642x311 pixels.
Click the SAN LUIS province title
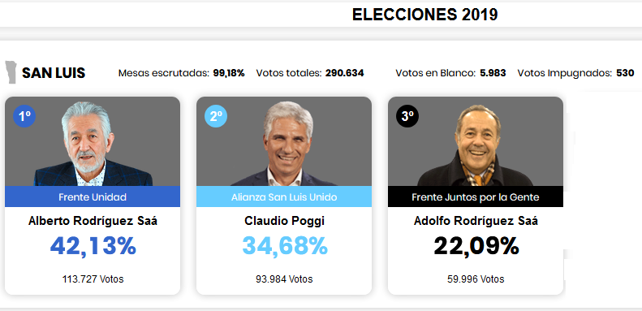(x=54, y=73)
